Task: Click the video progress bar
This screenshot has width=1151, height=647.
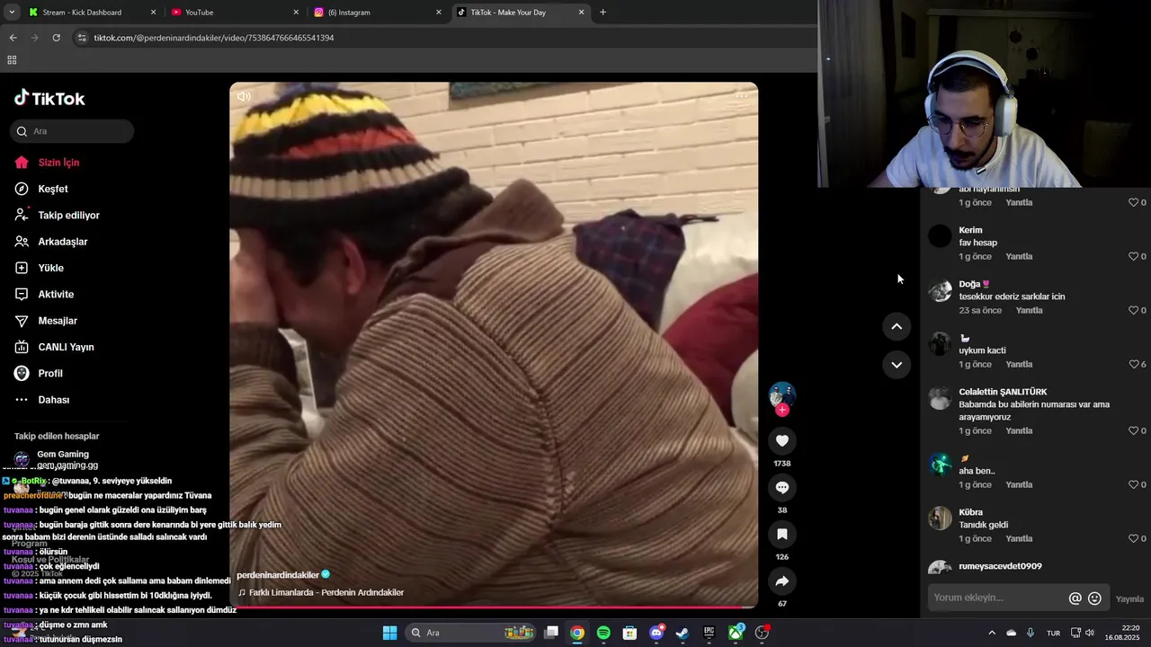Action: click(494, 607)
